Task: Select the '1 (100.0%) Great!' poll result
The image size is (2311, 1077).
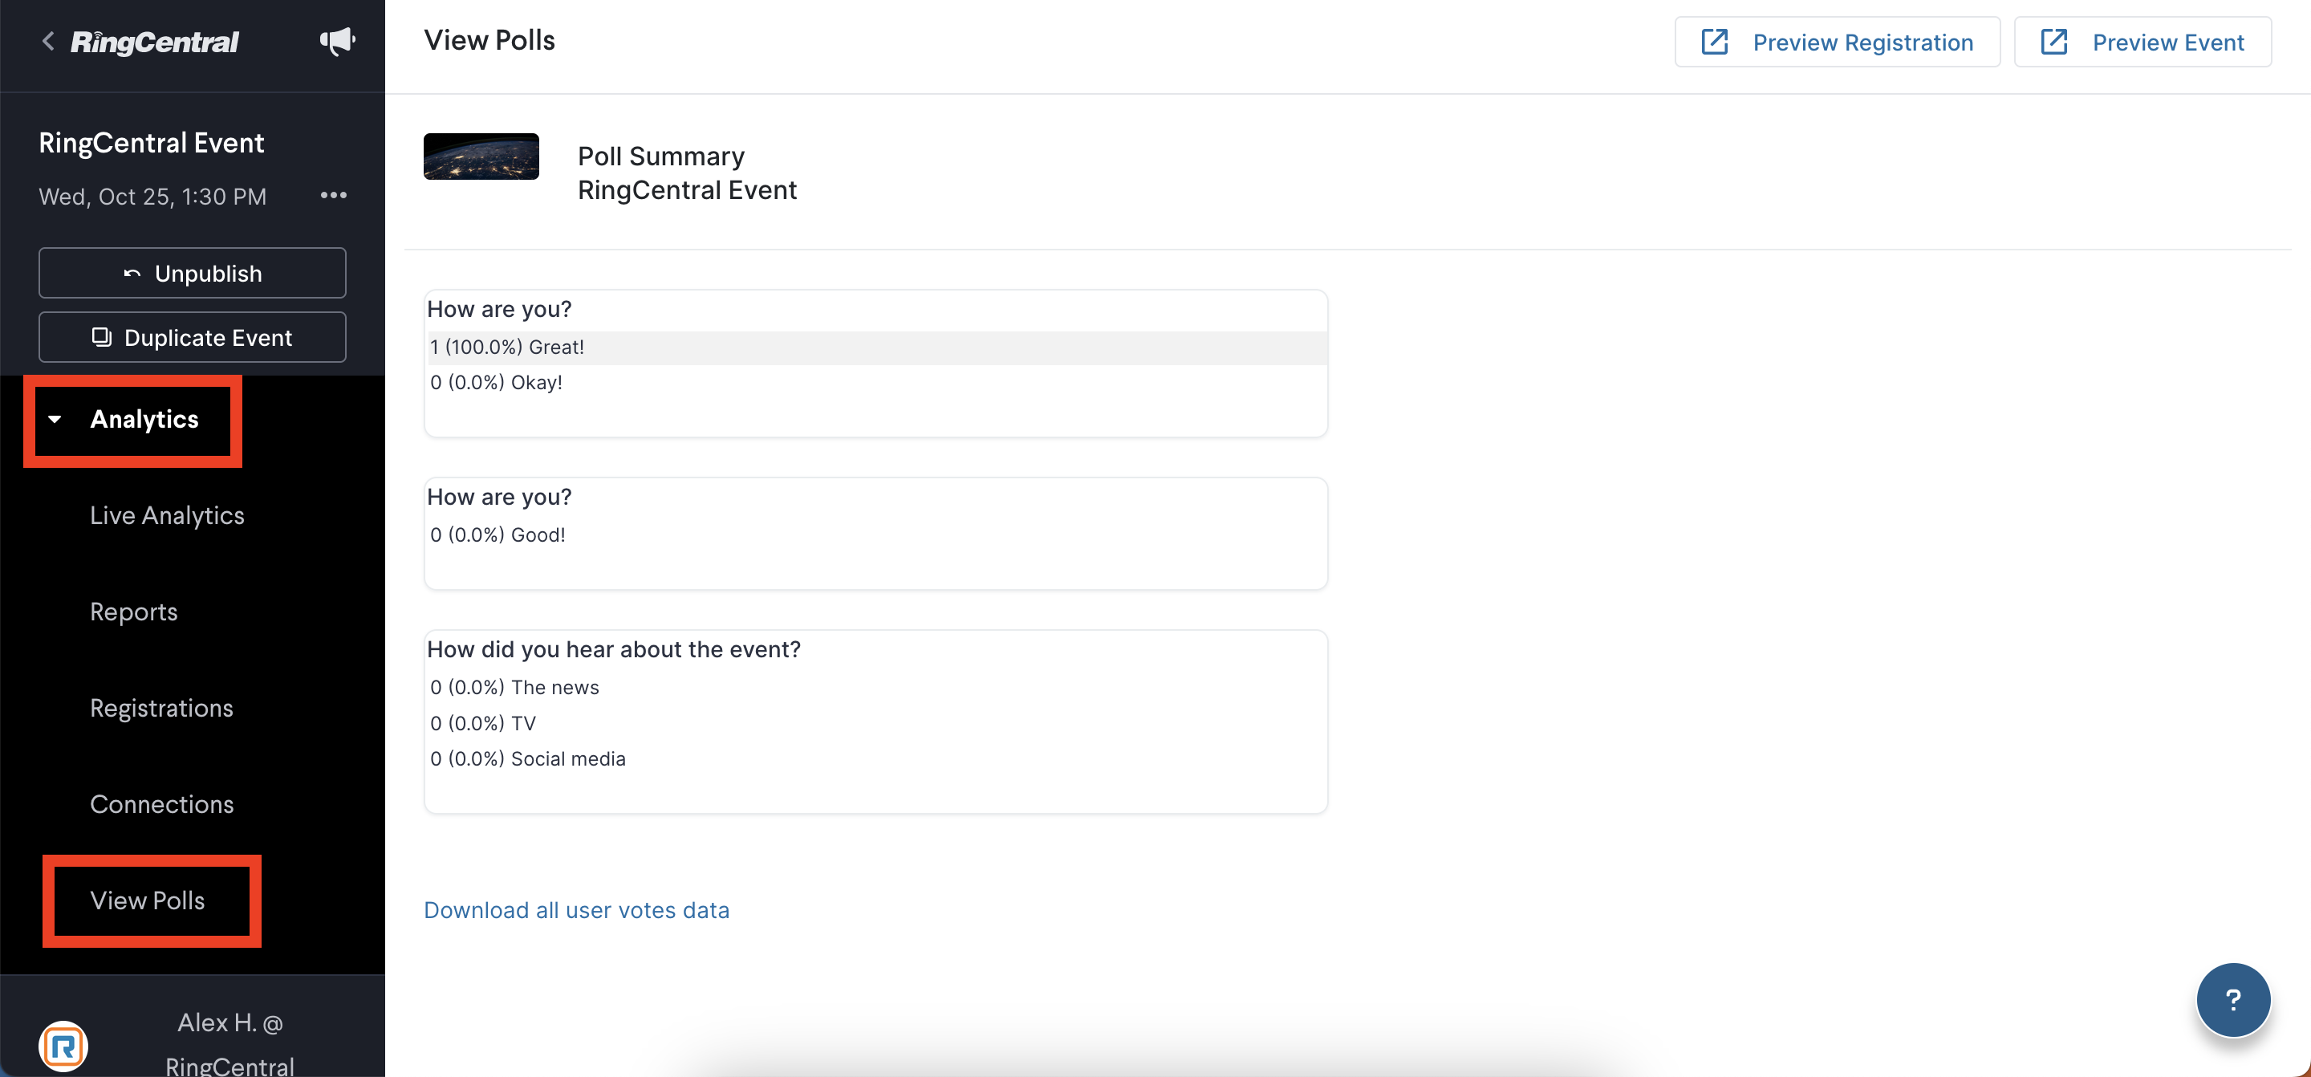Action: pos(876,347)
